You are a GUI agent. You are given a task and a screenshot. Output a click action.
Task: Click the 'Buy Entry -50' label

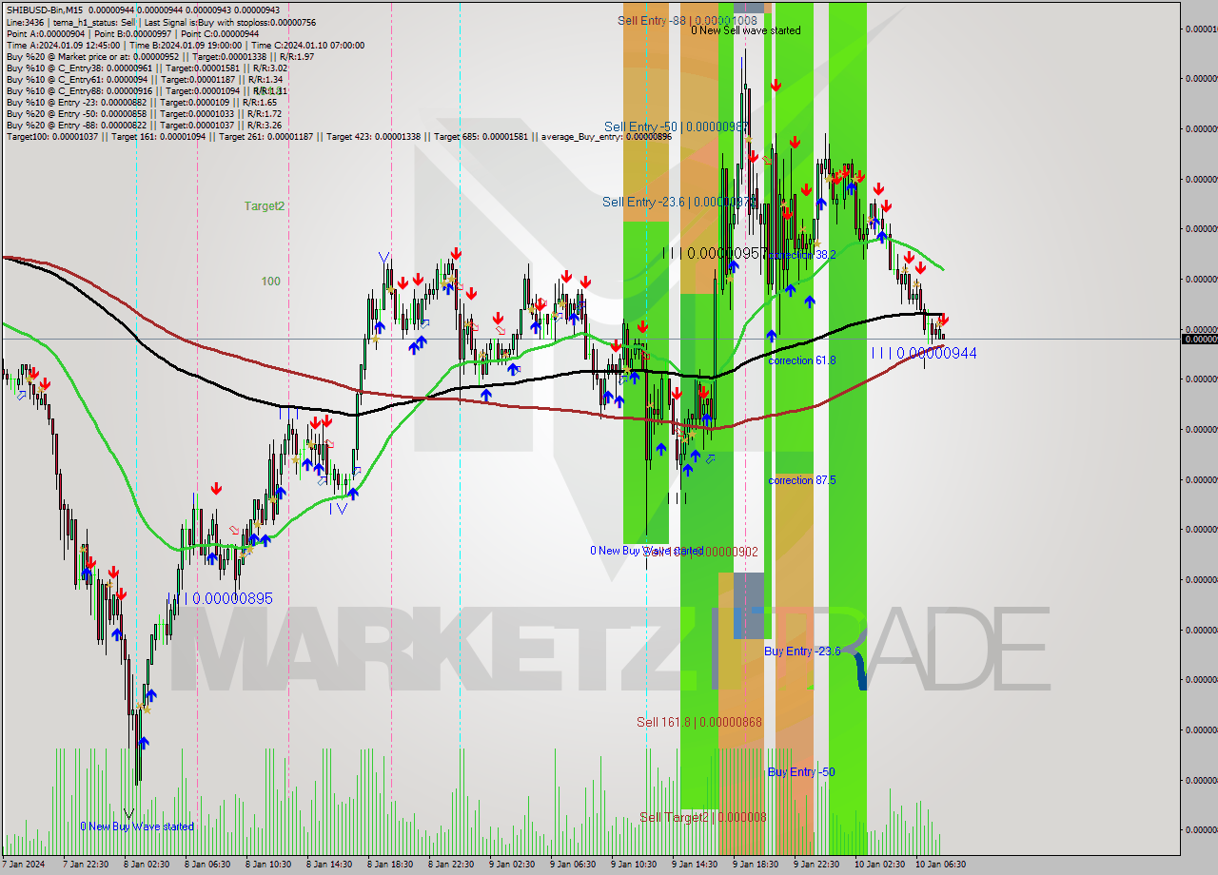coord(801,771)
